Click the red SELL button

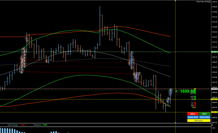pos(193,114)
